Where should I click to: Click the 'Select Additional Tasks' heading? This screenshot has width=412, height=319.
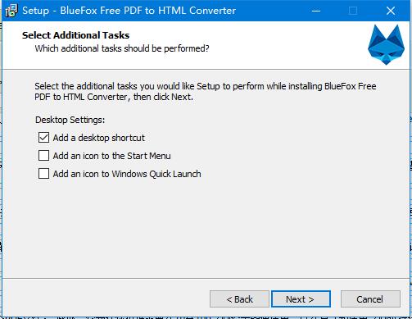[75, 35]
